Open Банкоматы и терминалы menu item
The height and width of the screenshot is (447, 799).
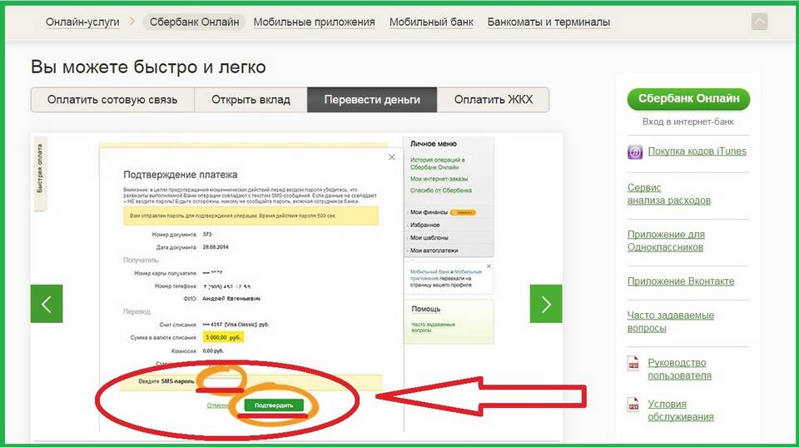coord(548,22)
